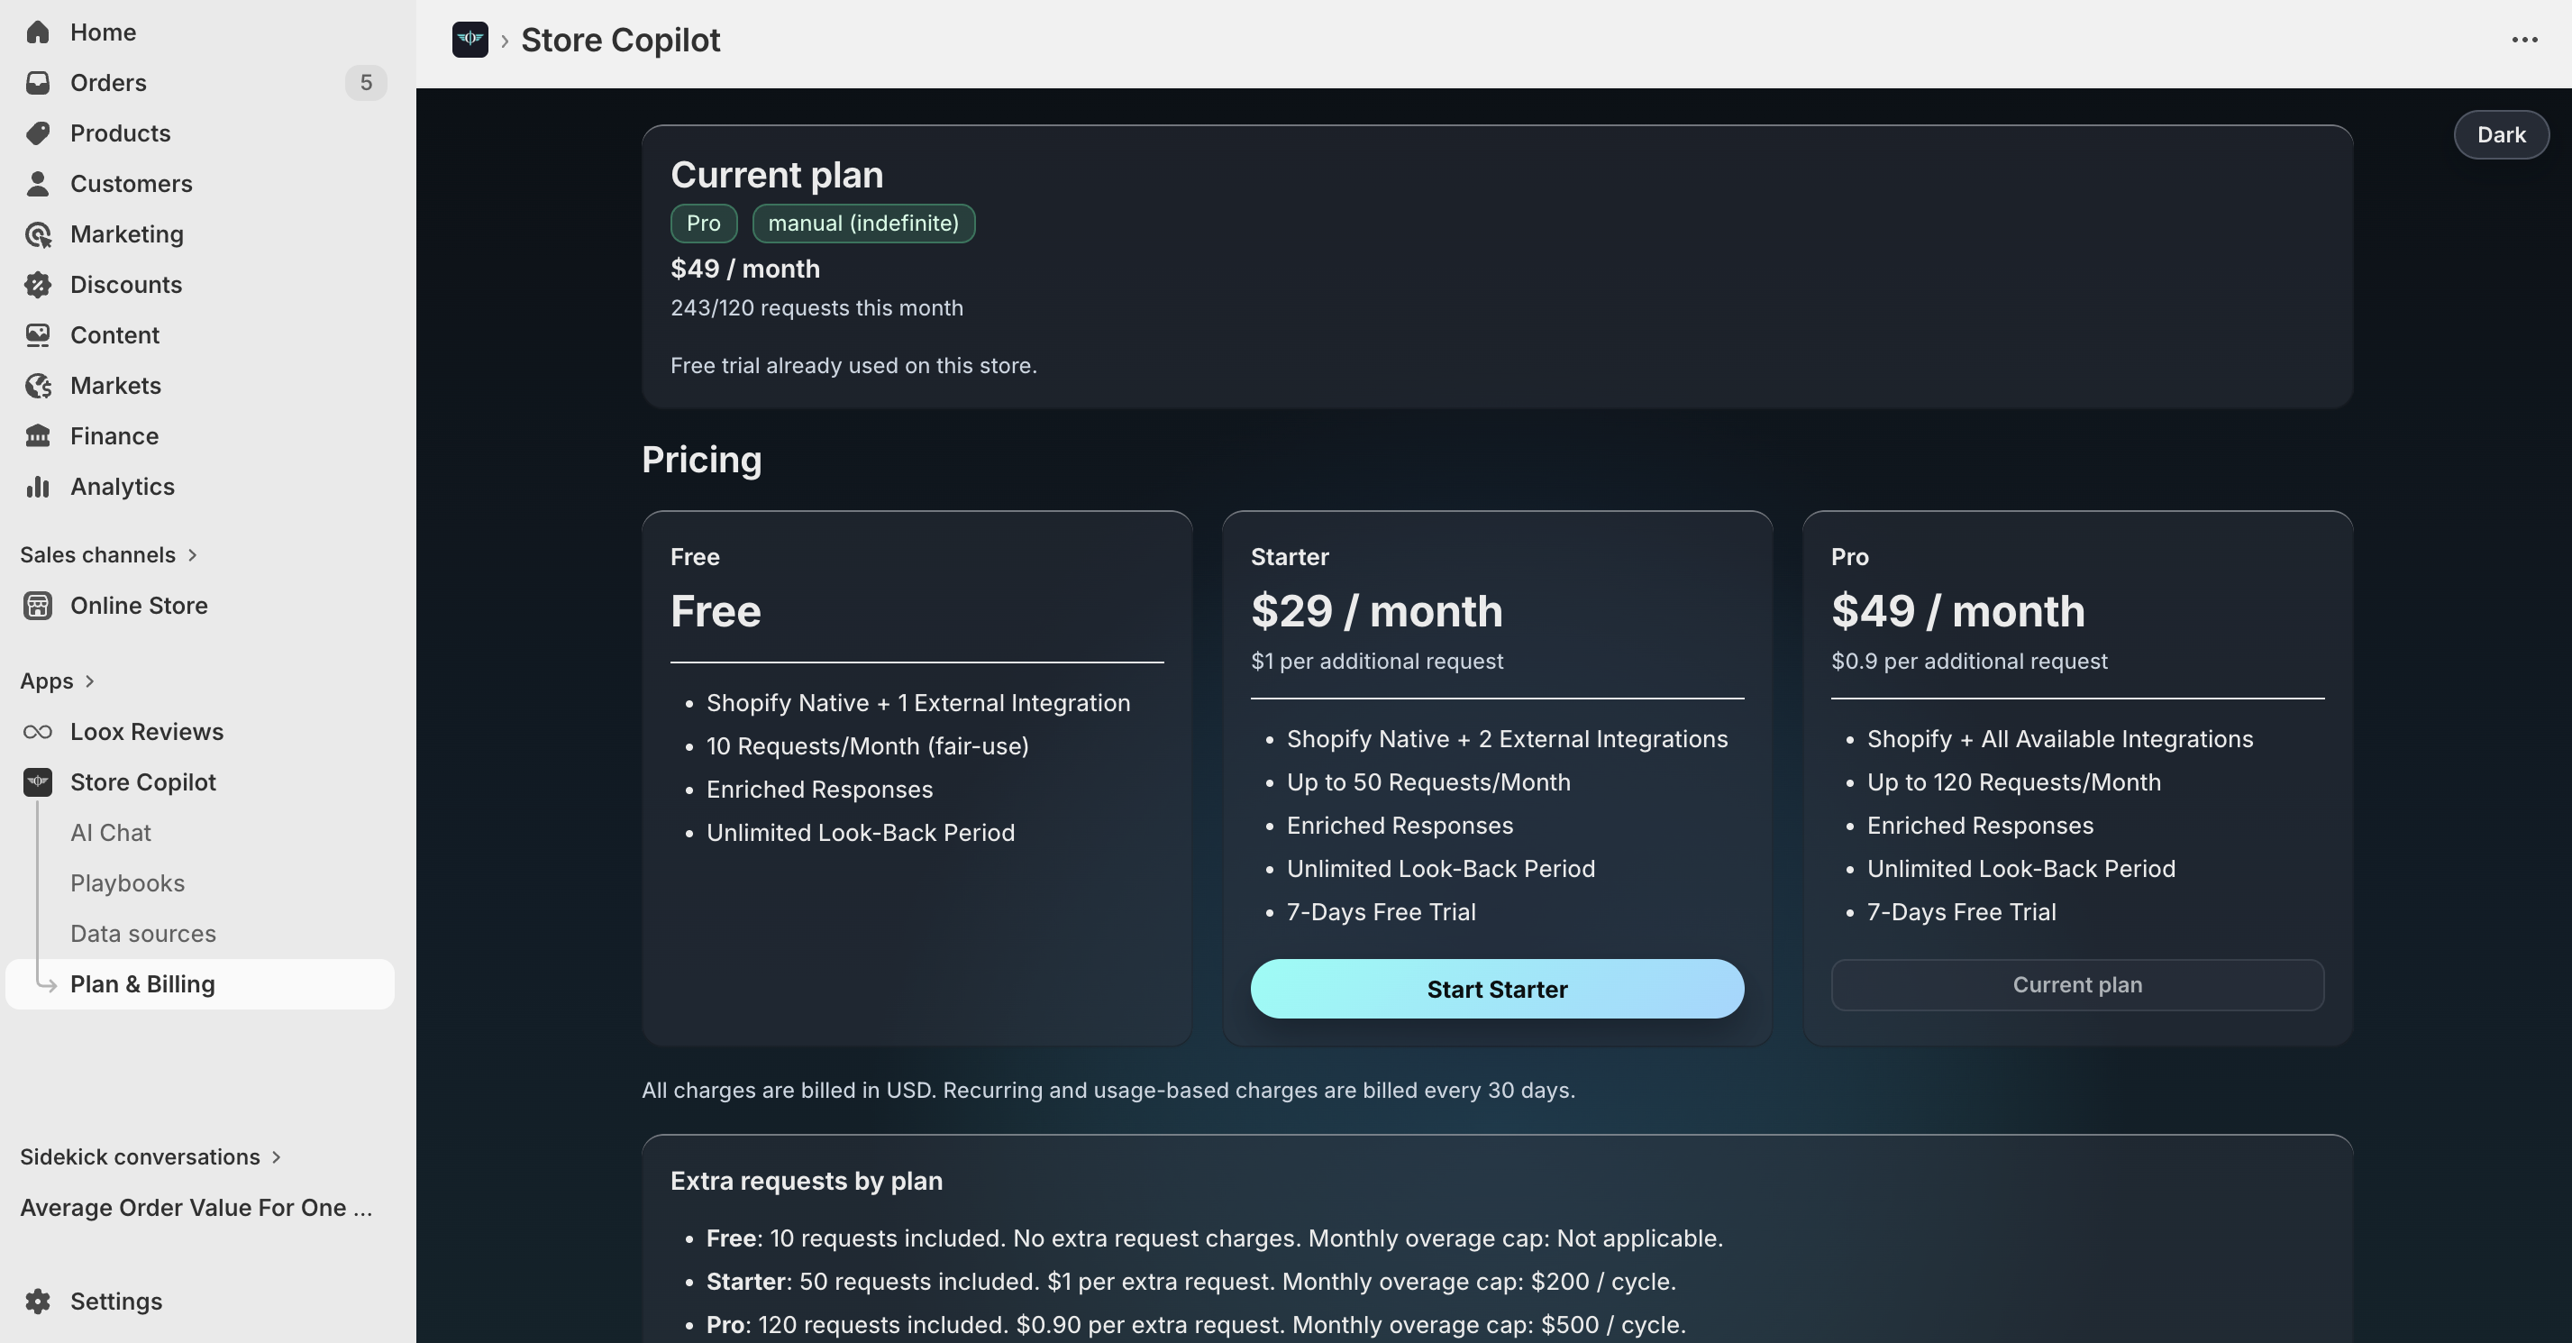This screenshot has width=2572, height=1343.
Task: Open Discounts using its badge icon
Action: [38, 285]
